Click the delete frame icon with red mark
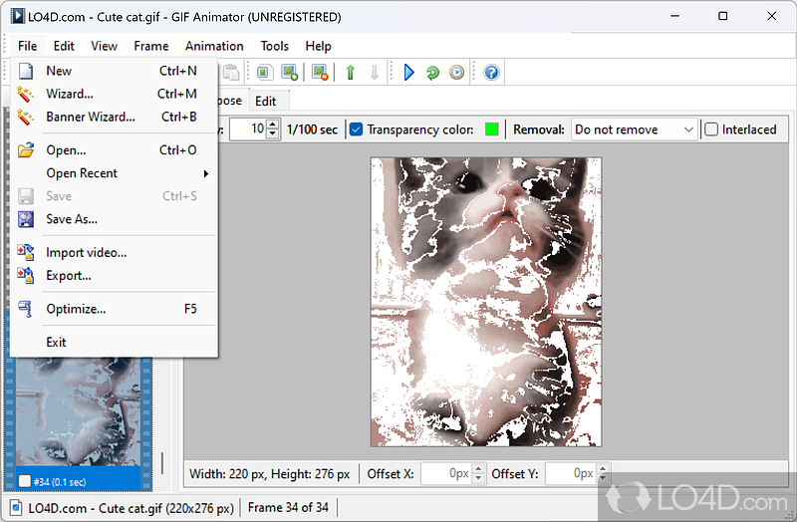Viewport: 797px width, 522px height. [x=319, y=72]
